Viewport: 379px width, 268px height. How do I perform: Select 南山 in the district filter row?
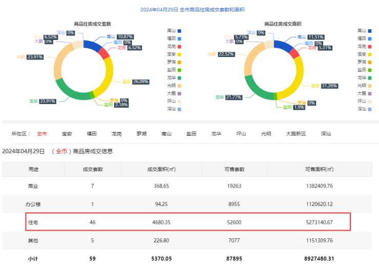tap(166, 134)
